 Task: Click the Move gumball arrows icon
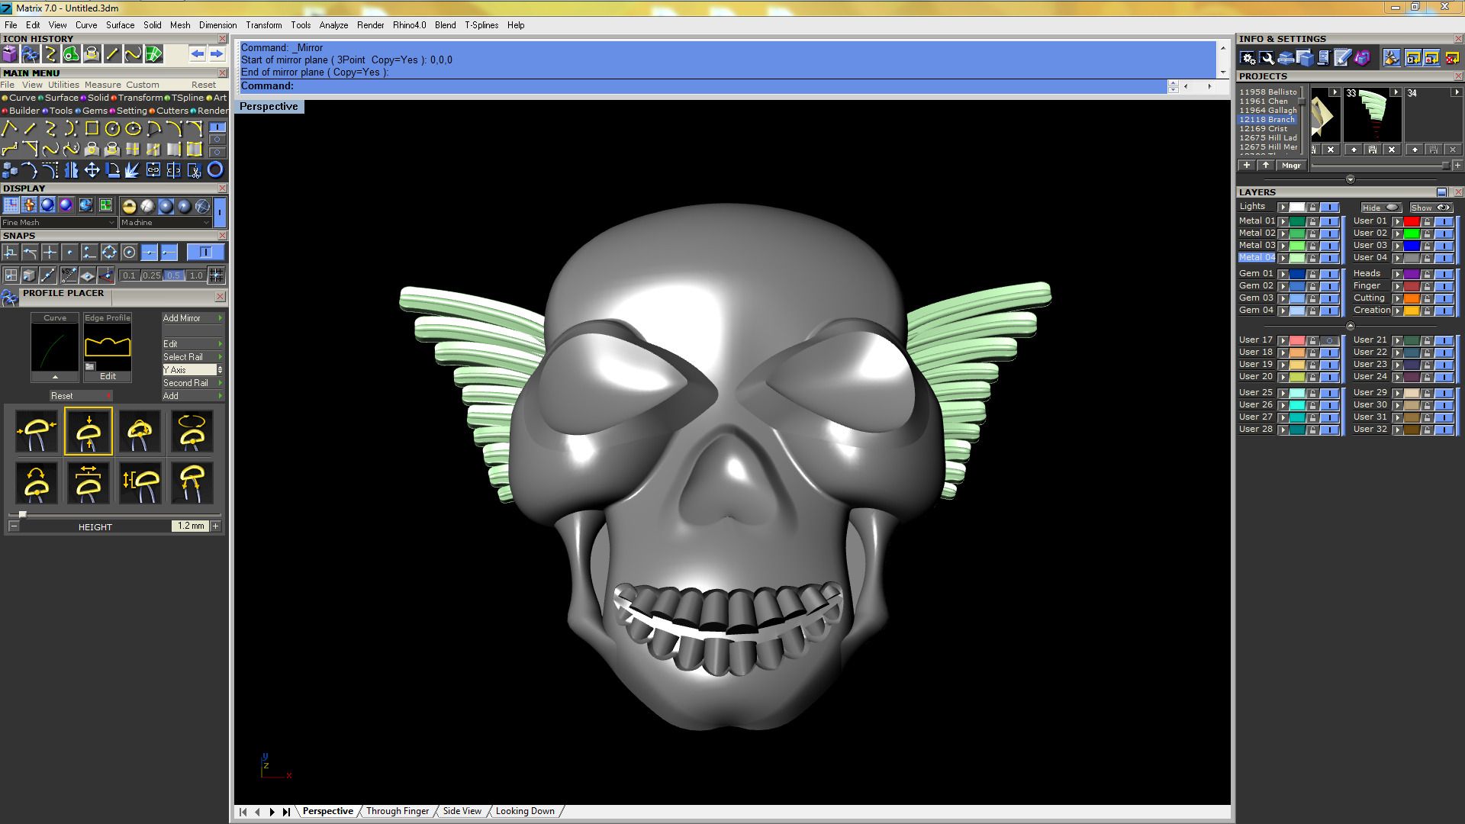[x=92, y=169]
